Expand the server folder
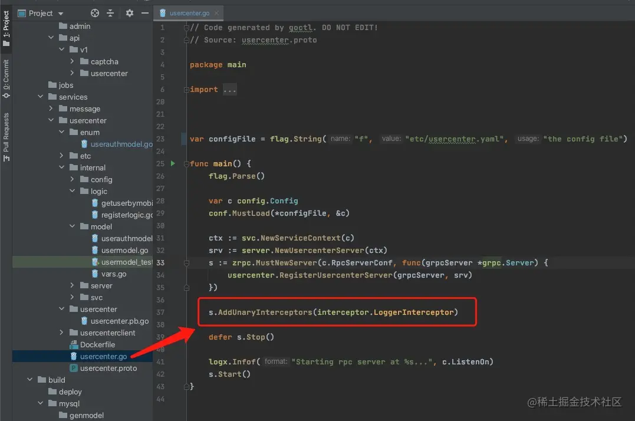Screen dimensions: 635x421 [x=72, y=285]
